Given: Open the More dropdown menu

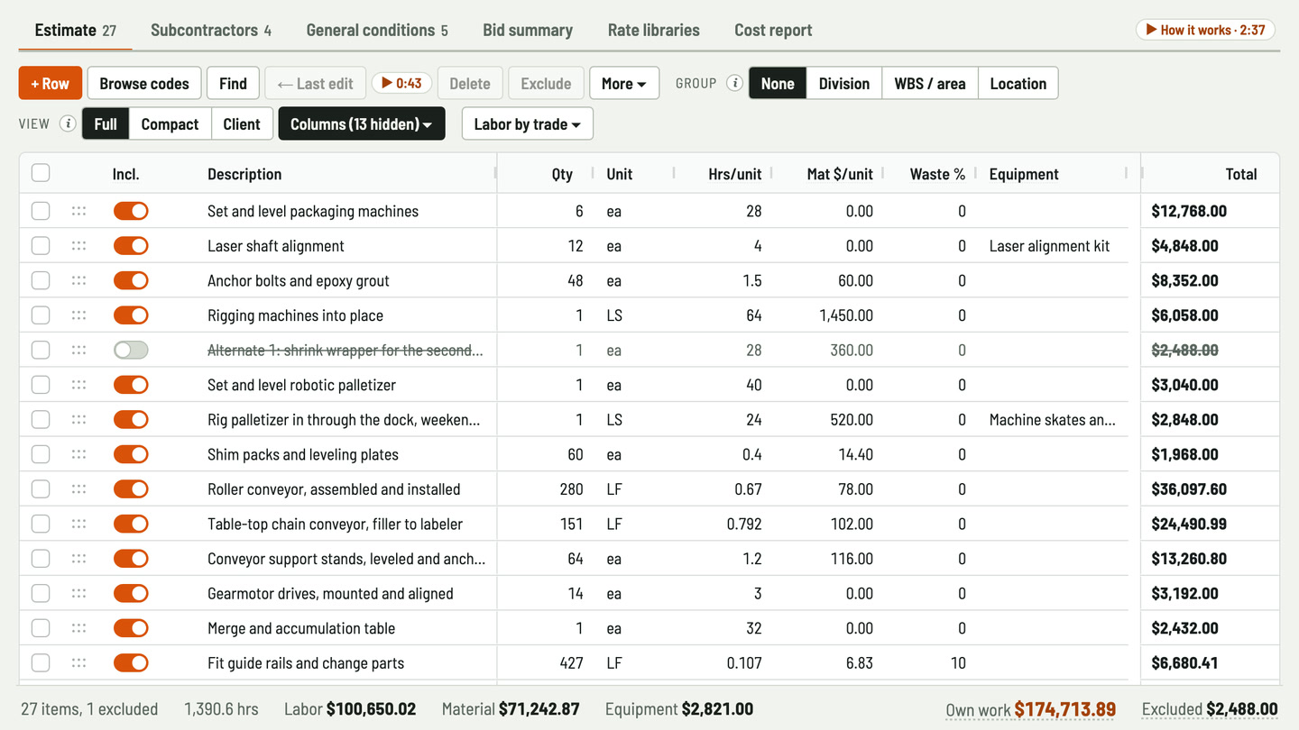Looking at the screenshot, I should click(624, 83).
